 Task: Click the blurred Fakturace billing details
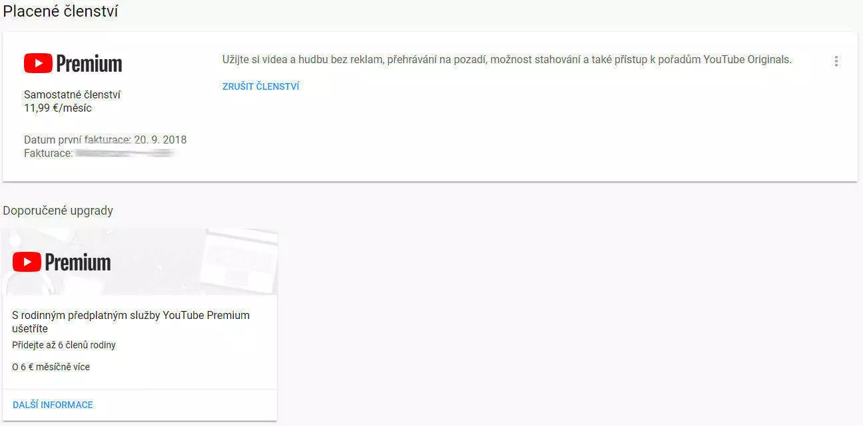(124, 153)
